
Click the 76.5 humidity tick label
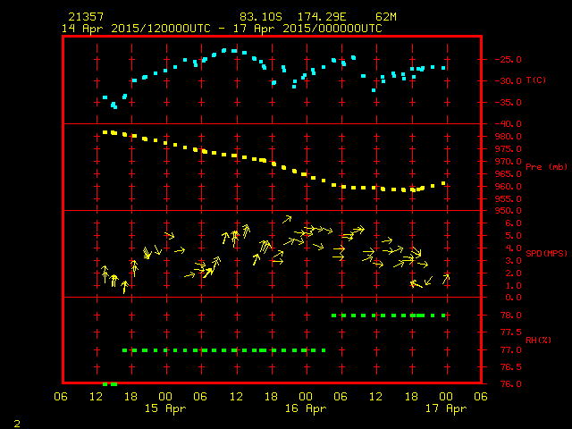pyautogui.click(x=510, y=367)
